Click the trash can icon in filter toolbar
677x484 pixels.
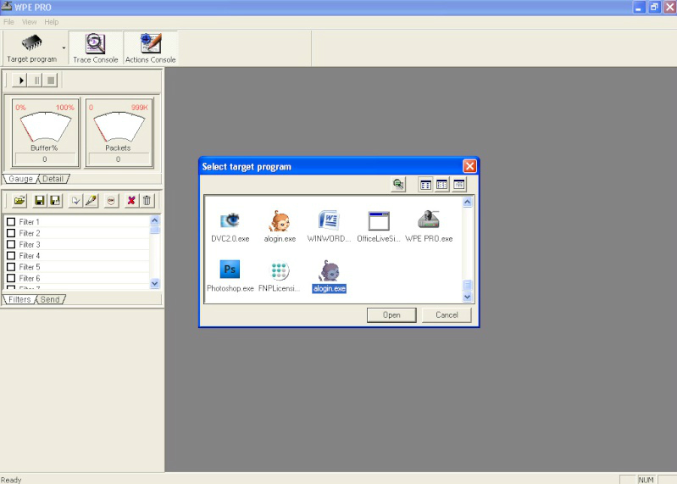click(147, 200)
